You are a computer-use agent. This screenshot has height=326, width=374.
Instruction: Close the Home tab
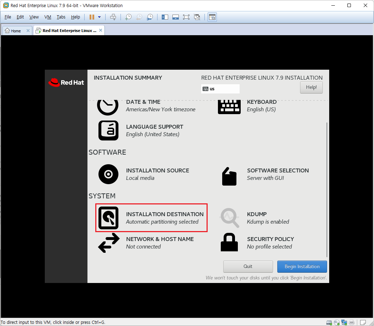[x=28, y=31]
